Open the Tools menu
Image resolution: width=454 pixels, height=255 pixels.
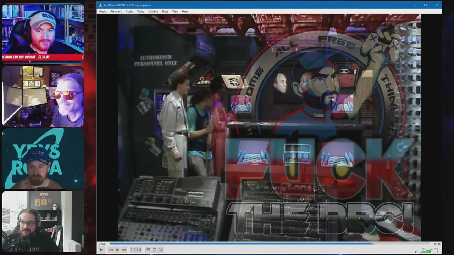(x=165, y=11)
